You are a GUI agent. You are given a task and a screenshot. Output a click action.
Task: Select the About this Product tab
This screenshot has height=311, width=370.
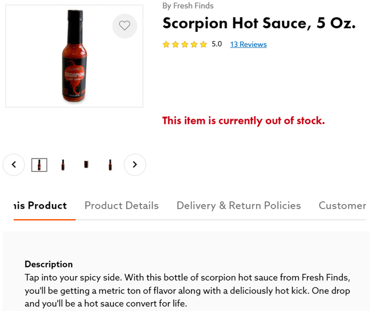pyautogui.click(x=40, y=205)
